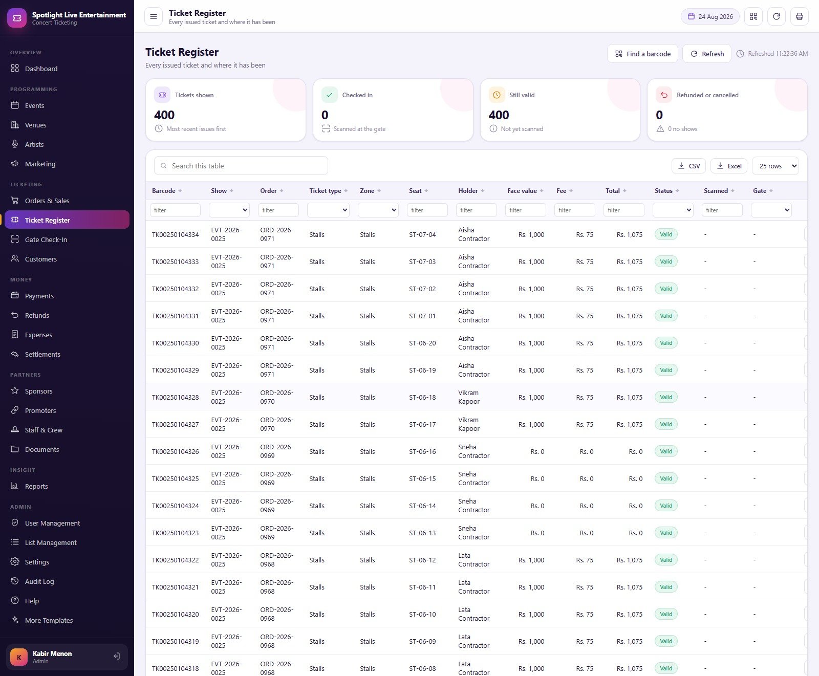The image size is (819, 676).
Task: Click the print icon in top bar
Action: [799, 16]
